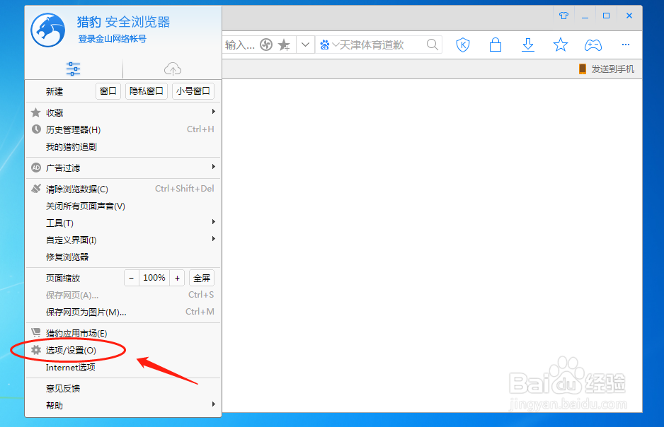The height and width of the screenshot is (427, 664).
Task: Open the downloads arrow icon
Action: [528, 45]
